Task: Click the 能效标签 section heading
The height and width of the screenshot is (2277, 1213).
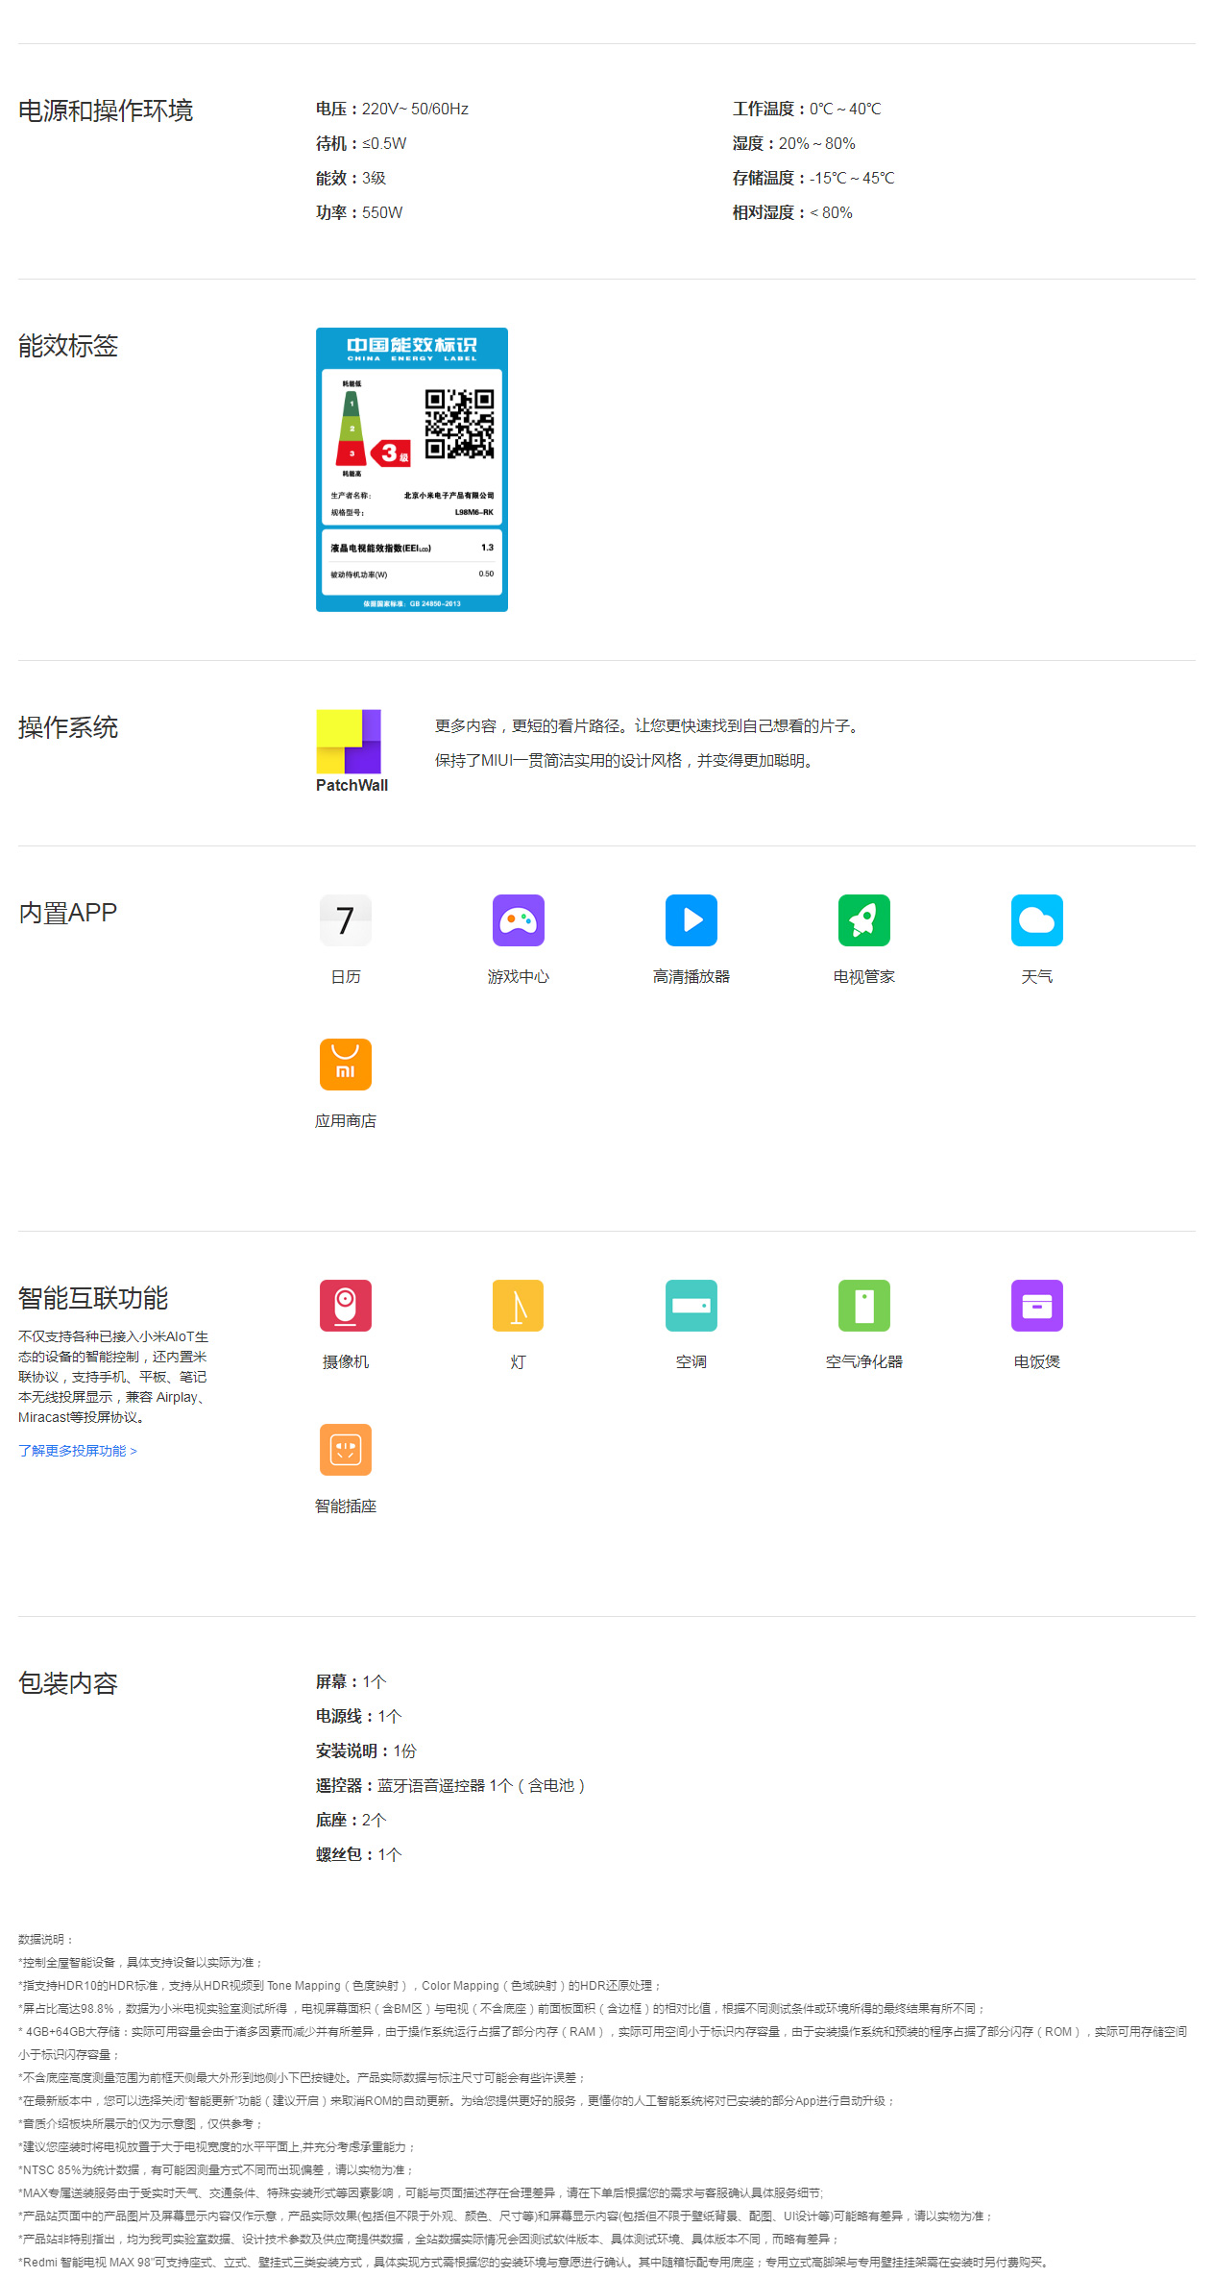Action: pos(68,346)
